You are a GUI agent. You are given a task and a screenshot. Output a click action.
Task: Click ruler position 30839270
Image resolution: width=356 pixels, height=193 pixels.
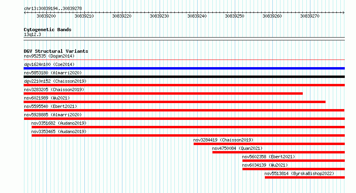click(310, 16)
